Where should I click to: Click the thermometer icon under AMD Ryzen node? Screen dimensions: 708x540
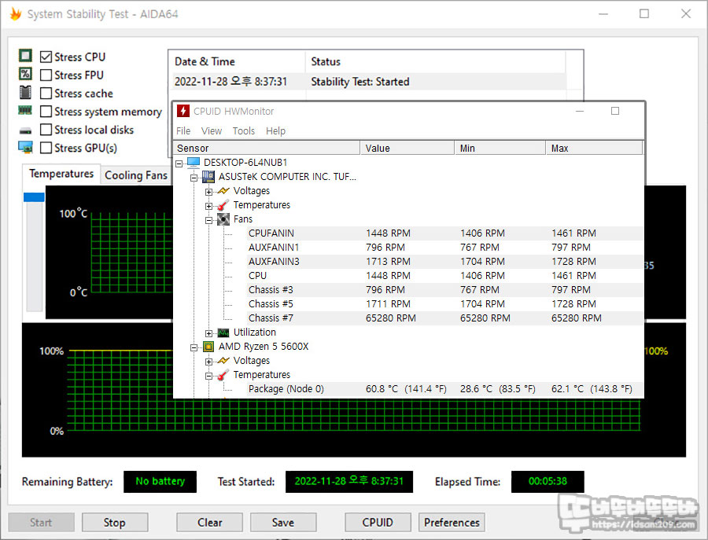point(223,375)
